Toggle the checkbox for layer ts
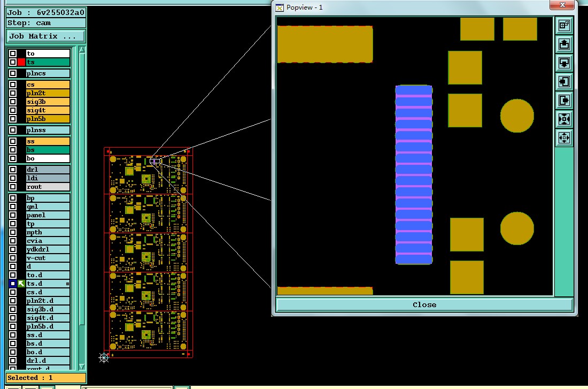This screenshot has height=389, width=588. tap(13, 62)
